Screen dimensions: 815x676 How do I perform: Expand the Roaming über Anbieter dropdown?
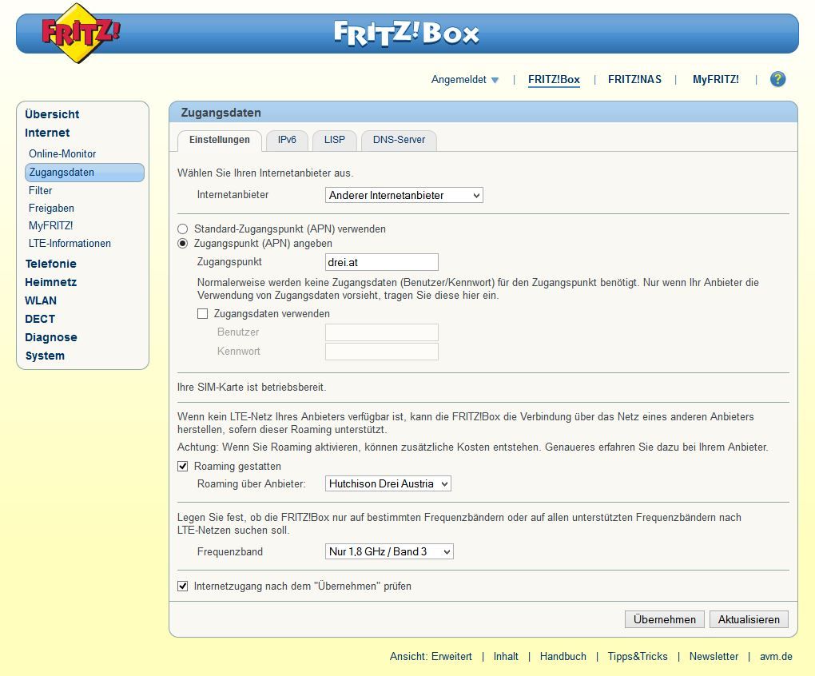coord(388,483)
